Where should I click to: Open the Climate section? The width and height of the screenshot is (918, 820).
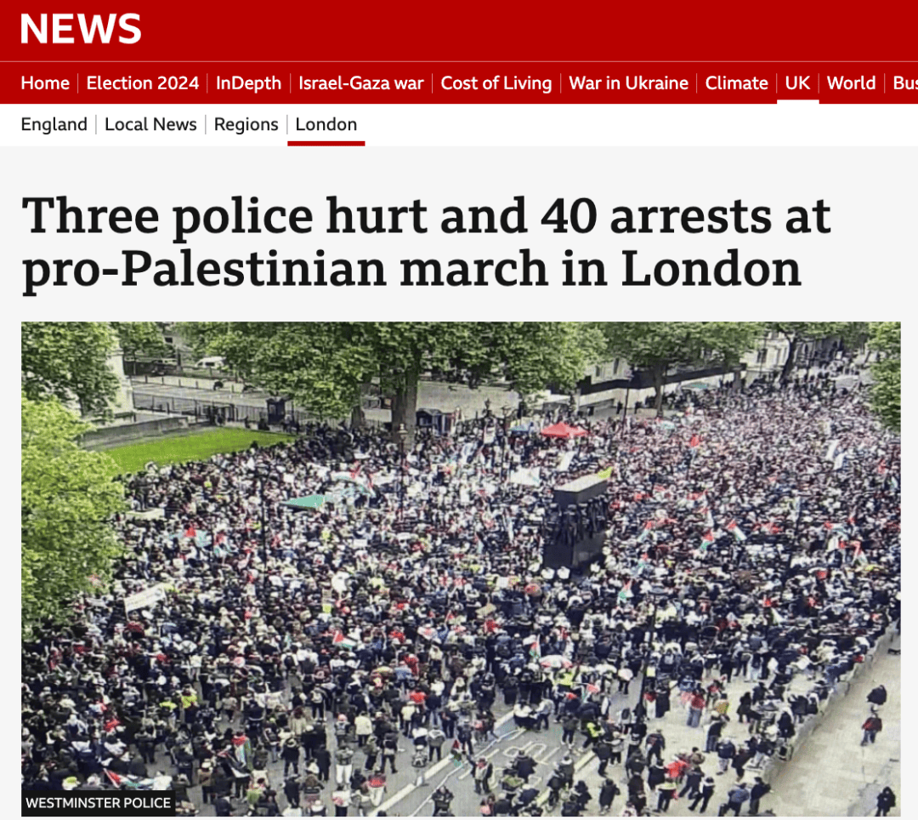pyautogui.click(x=736, y=83)
